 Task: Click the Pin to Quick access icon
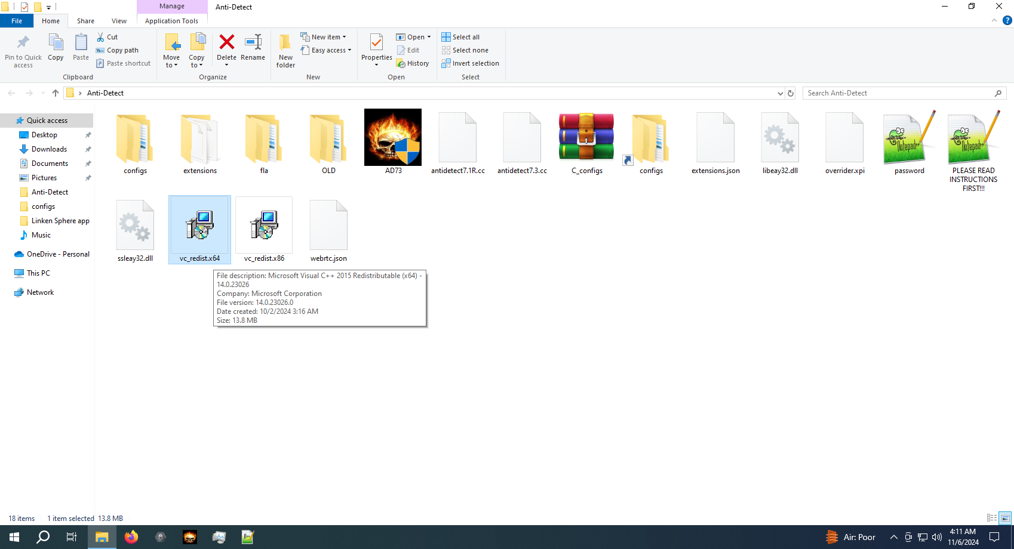tap(23, 48)
